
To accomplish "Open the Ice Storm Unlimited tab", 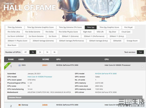I will tap(16, 36).
